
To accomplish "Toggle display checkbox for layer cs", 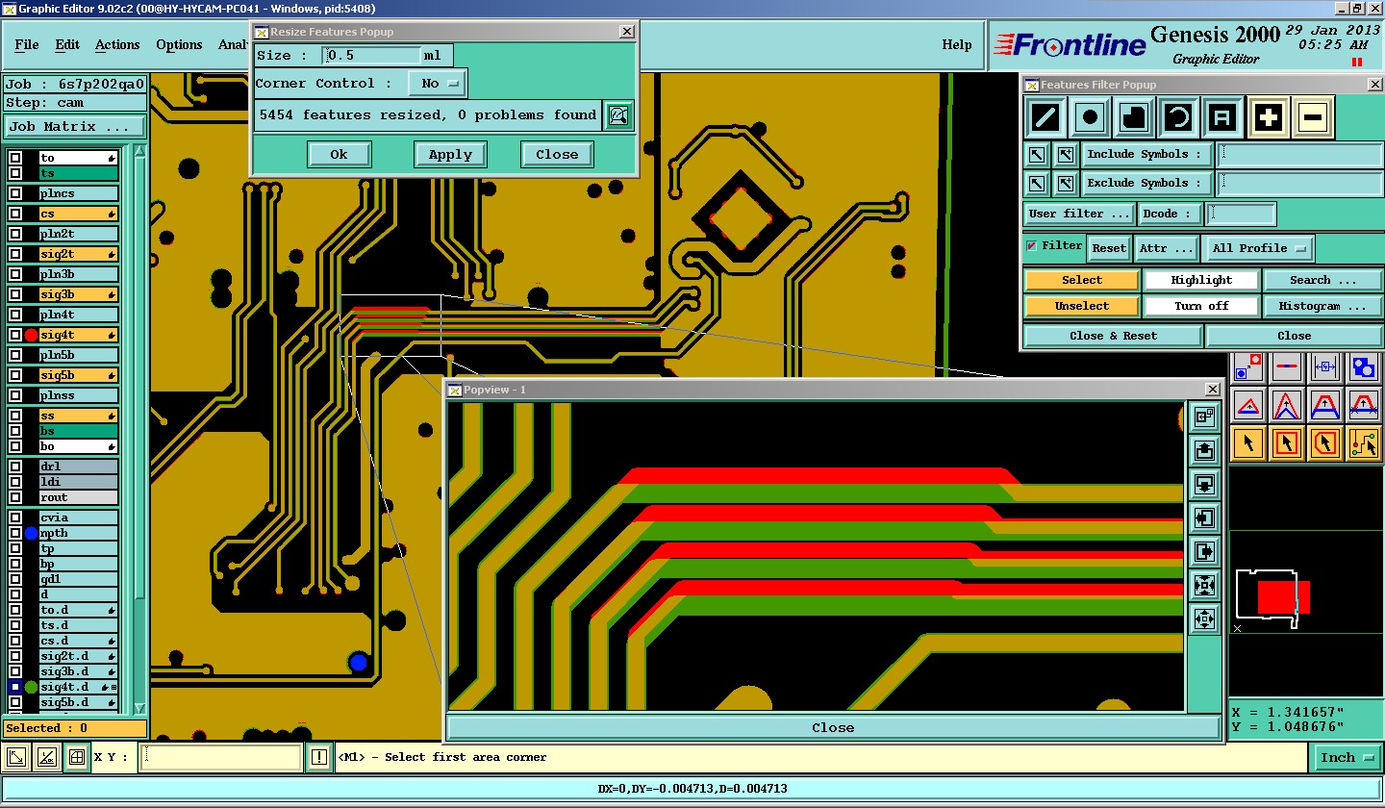I will pos(15,214).
